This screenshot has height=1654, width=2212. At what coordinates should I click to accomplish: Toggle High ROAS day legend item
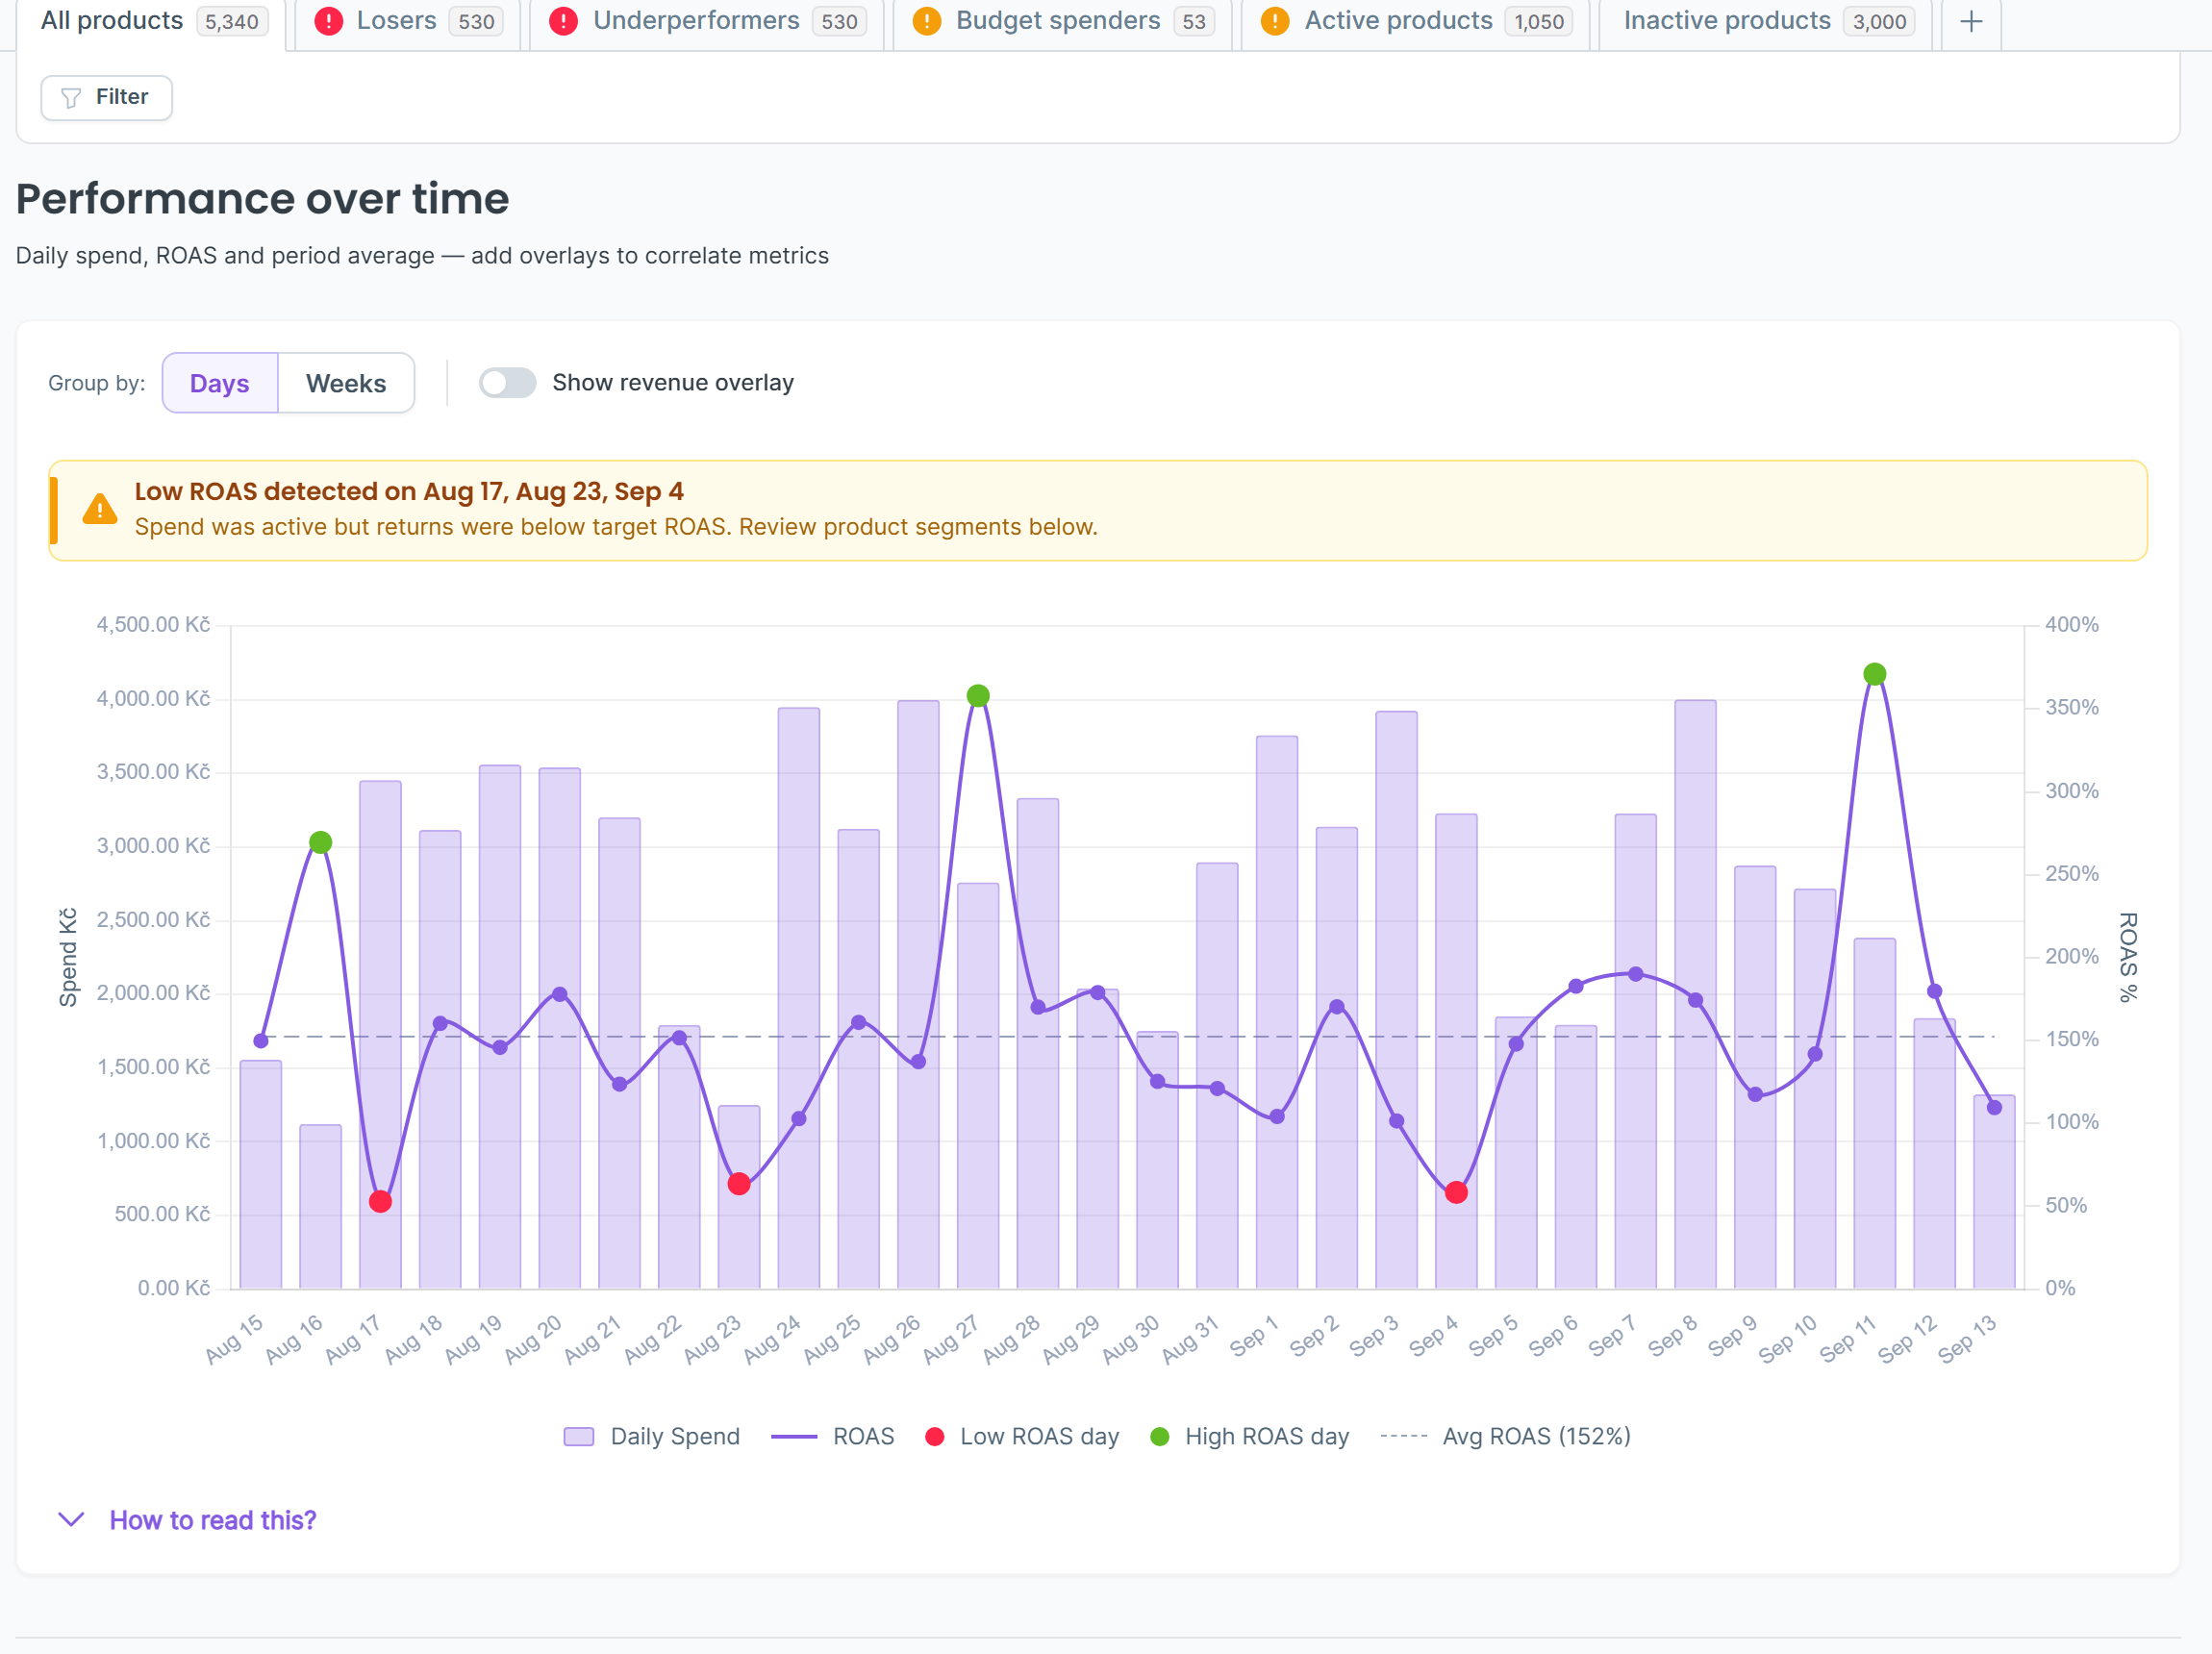(1249, 1437)
